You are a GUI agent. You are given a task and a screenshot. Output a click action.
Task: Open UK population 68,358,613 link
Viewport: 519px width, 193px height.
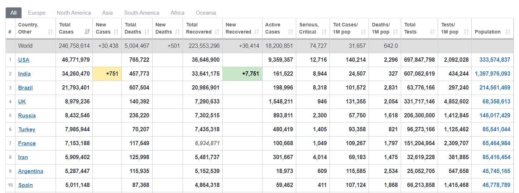[496, 102]
